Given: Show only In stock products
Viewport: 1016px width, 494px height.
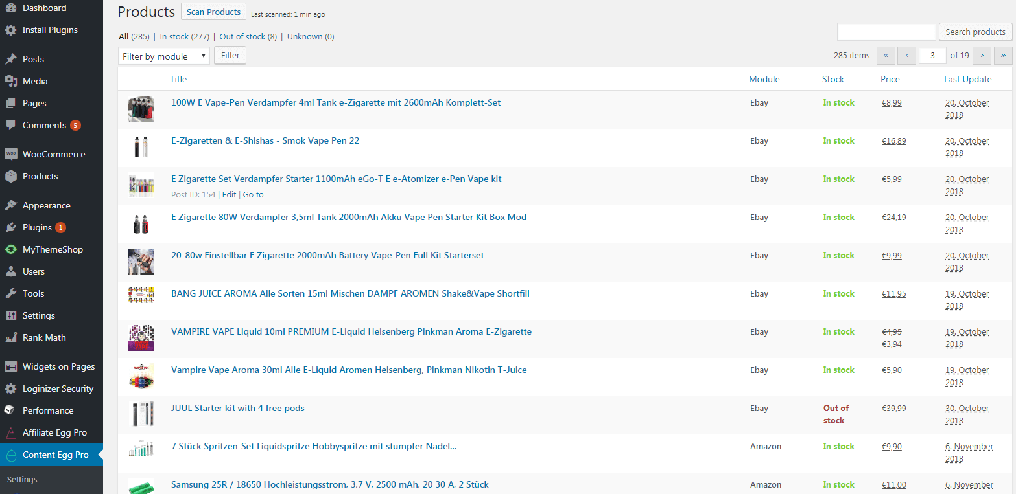Looking at the screenshot, I should [174, 37].
